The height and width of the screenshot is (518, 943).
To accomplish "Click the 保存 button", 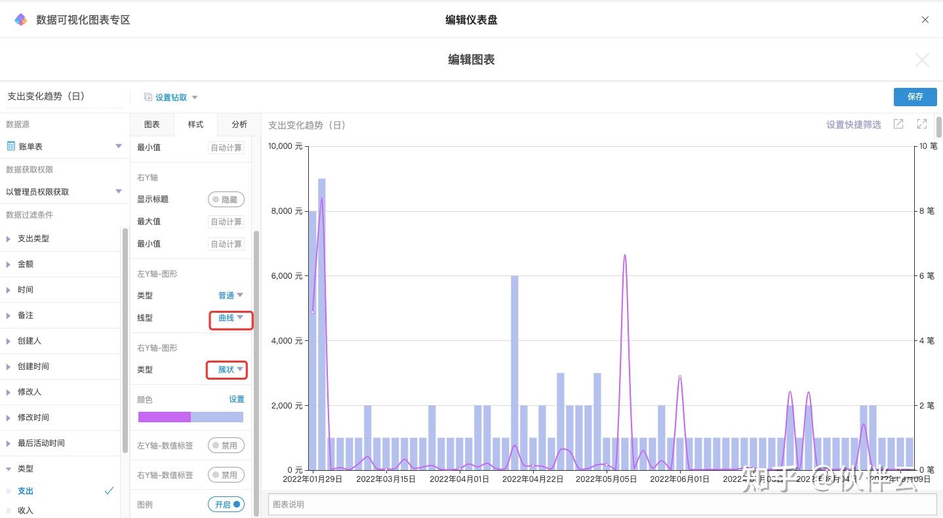I will click(x=915, y=96).
